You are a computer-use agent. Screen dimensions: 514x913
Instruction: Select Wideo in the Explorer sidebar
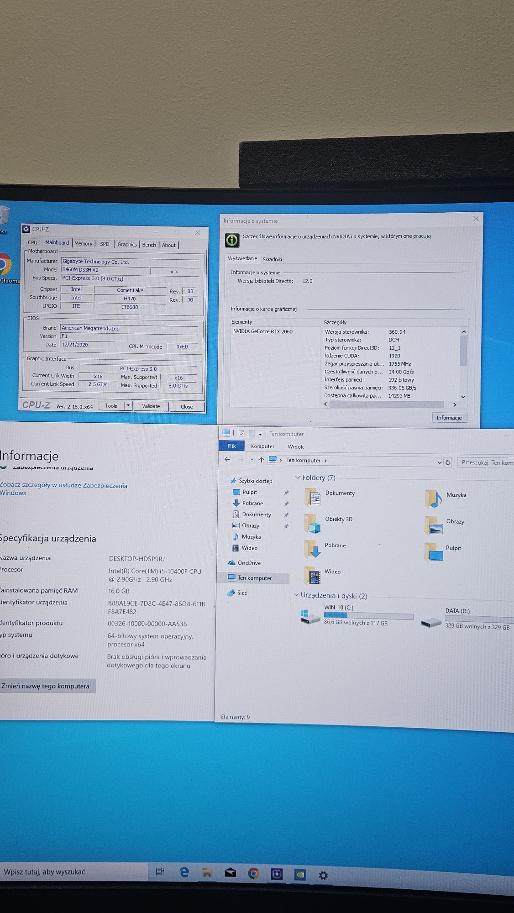point(245,548)
